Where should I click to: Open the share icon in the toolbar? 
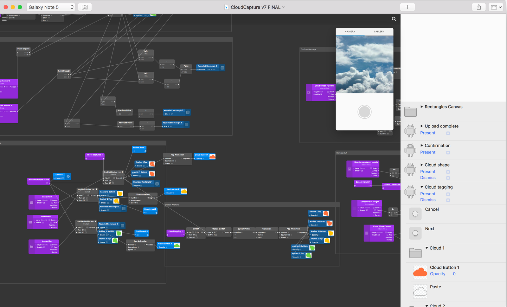479,7
